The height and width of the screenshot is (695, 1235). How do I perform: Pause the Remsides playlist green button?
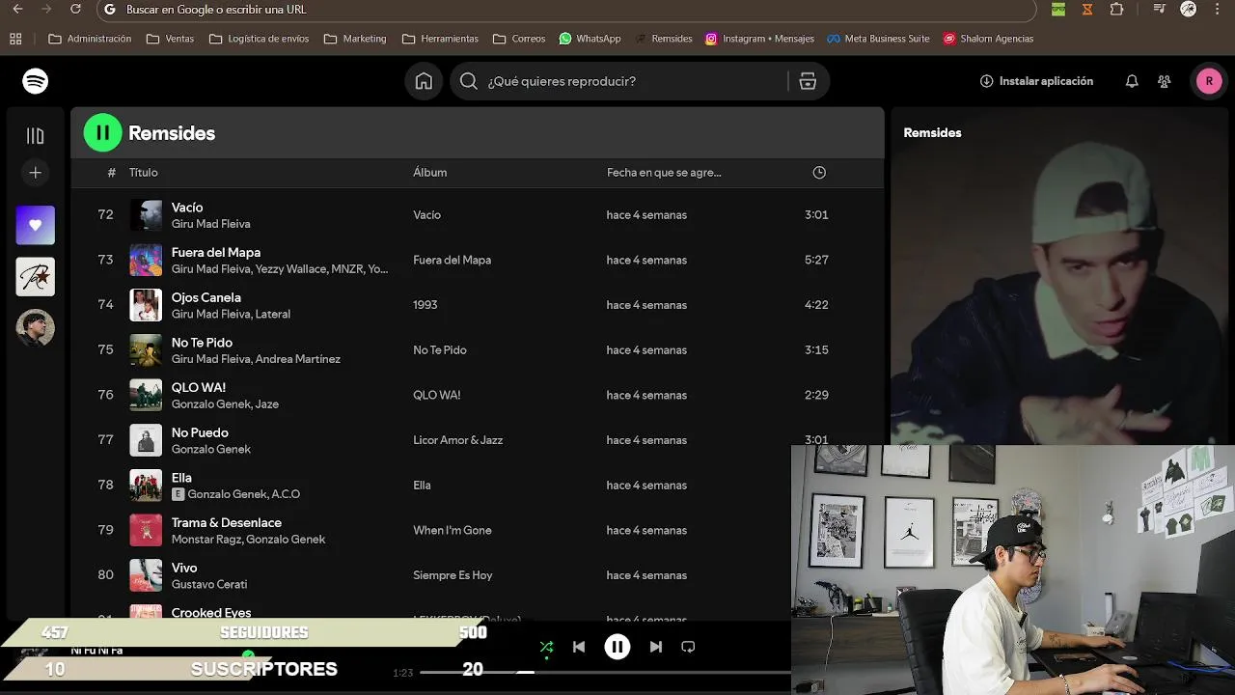[x=103, y=133]
